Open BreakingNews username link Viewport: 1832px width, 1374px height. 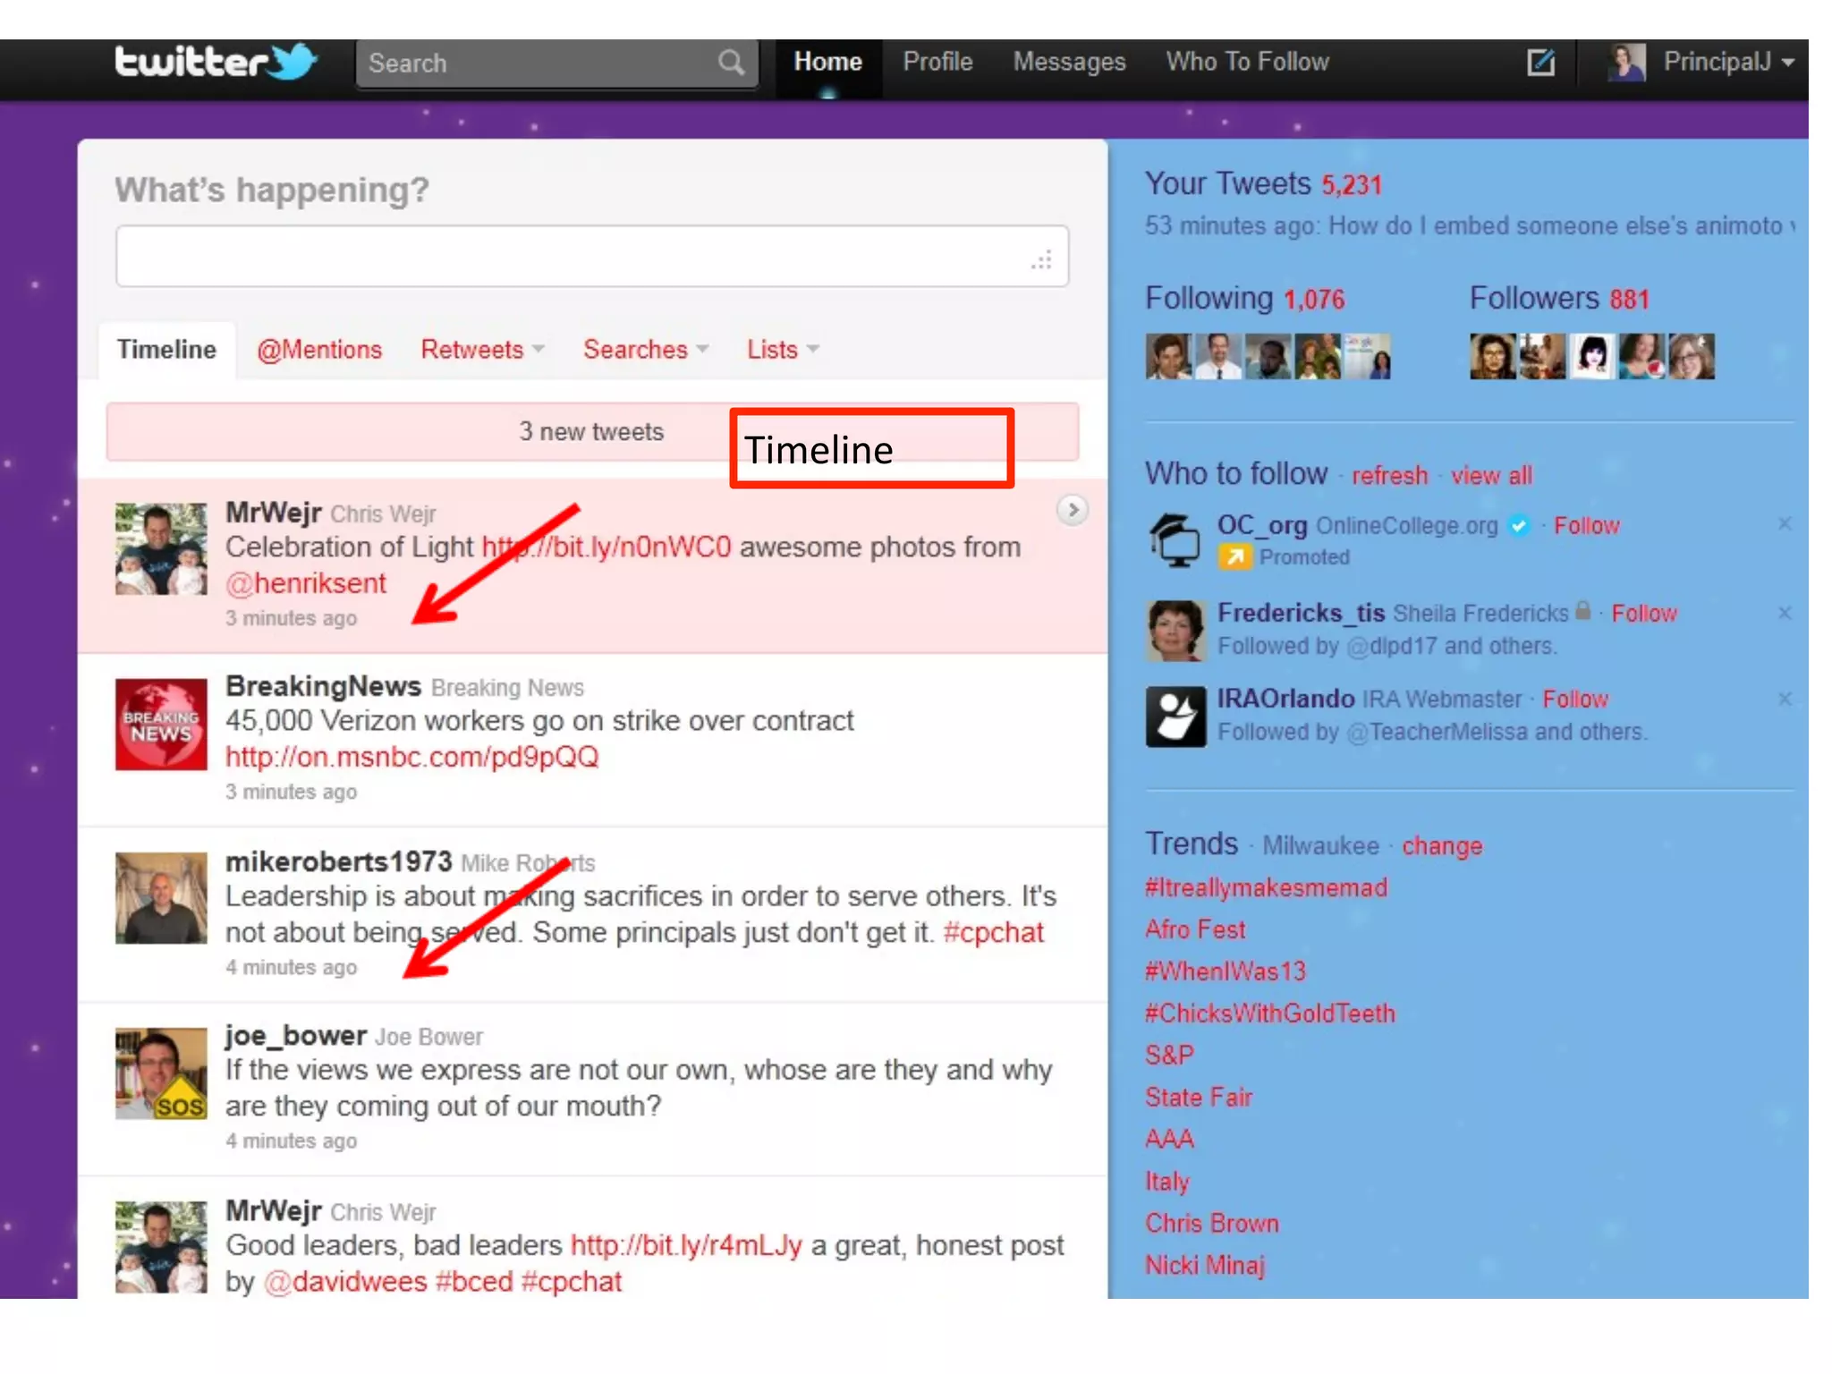tap(323, 686)
